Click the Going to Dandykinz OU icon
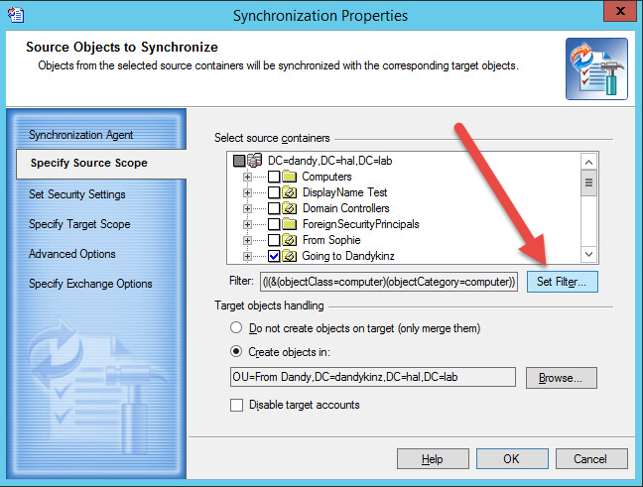 click(291, 256)
